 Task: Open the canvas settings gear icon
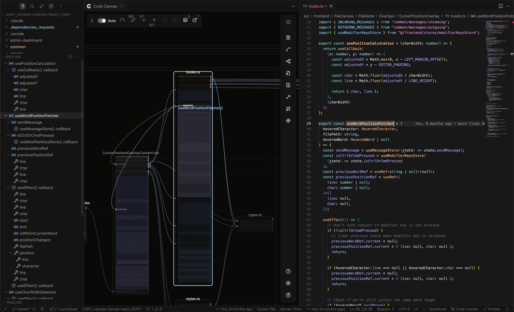pos(288,283)
